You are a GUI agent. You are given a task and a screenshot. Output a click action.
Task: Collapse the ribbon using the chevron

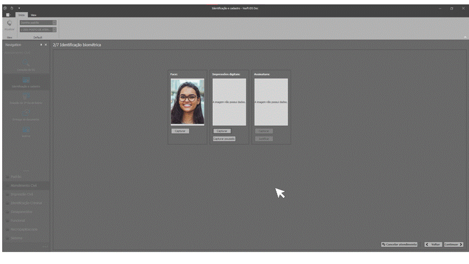(x=465, y=37)
